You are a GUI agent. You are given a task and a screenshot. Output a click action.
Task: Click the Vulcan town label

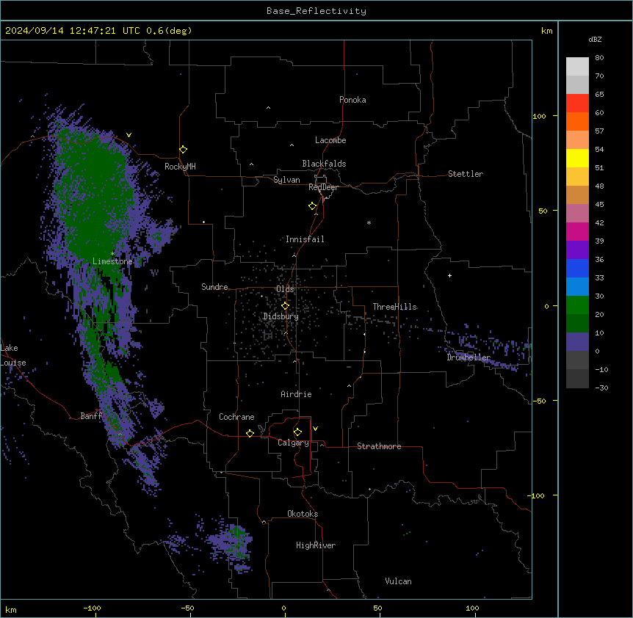(x=399, y=581)
